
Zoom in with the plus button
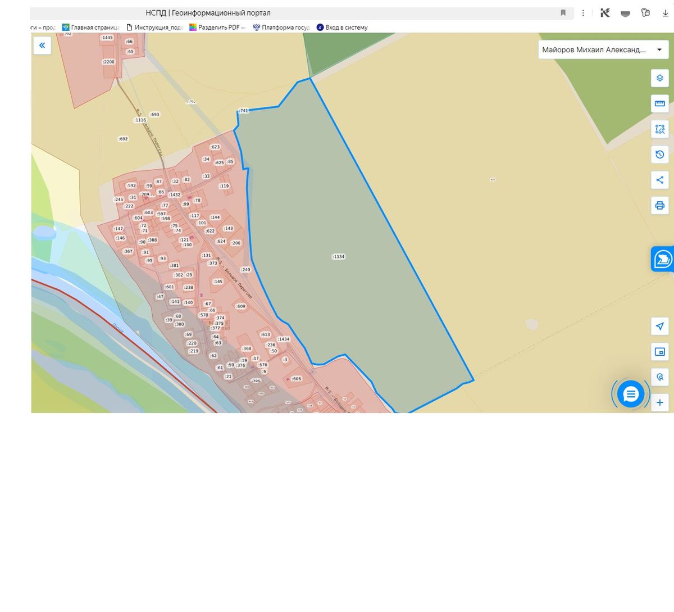[660, 402]
